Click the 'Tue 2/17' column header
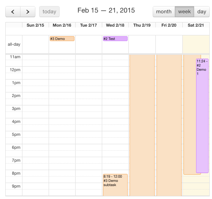The height and width of the screenshot is (199, 212). click(89, 25)
